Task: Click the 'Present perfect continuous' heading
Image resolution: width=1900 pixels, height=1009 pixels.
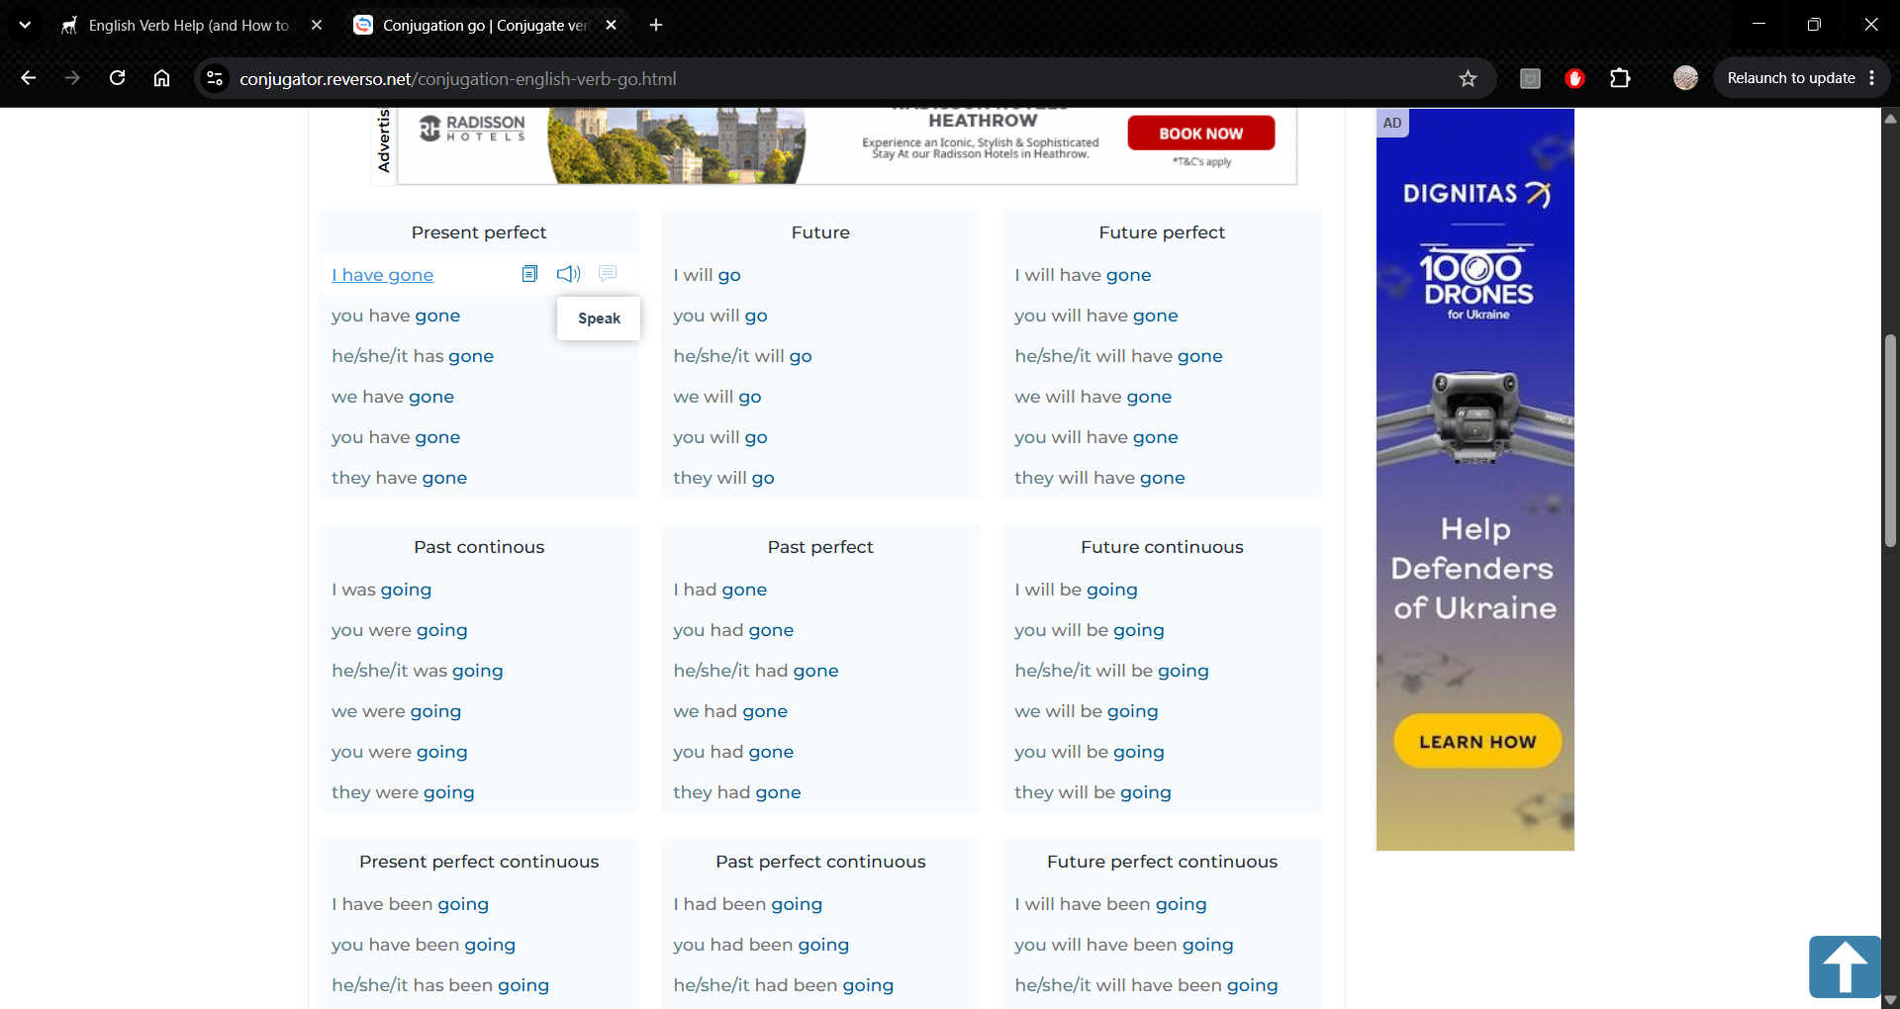Action: (479, 862)
